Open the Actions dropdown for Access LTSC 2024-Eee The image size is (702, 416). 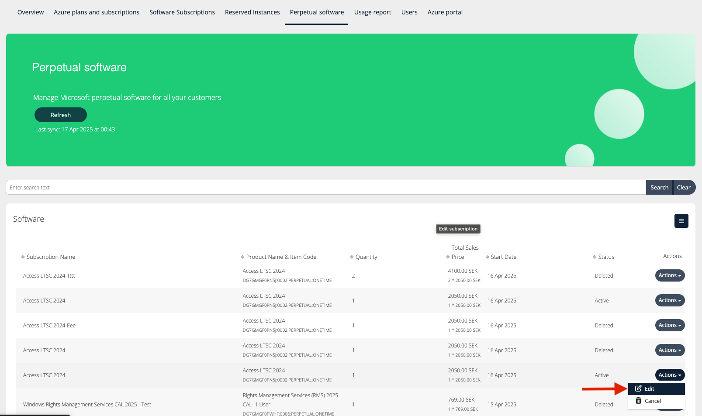point(670,325)
